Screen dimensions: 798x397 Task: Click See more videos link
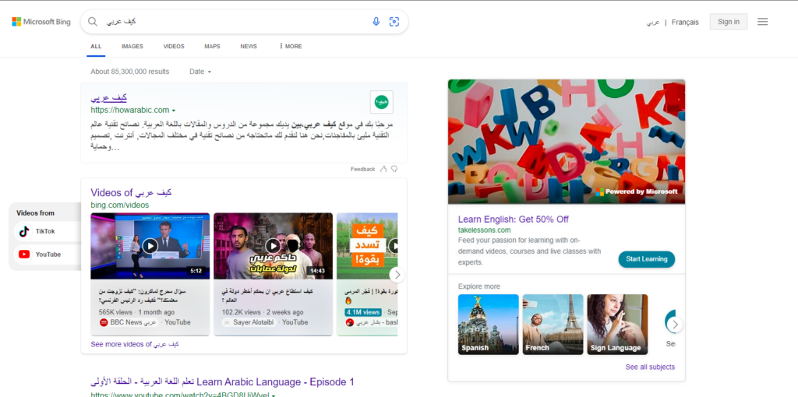click(135, 344)
